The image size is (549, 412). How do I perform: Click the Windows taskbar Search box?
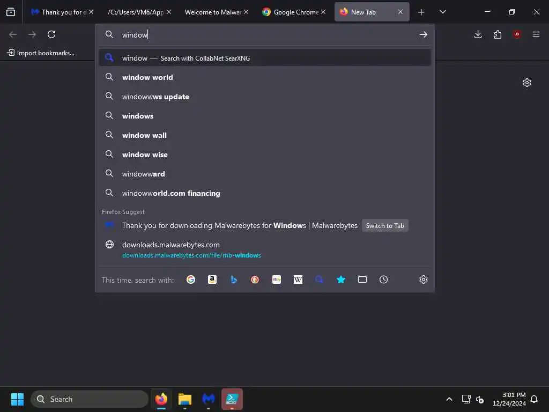click(90, 399)
